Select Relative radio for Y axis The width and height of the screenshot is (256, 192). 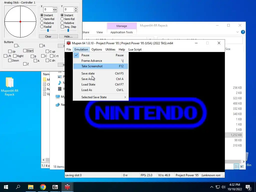(62, 23)
